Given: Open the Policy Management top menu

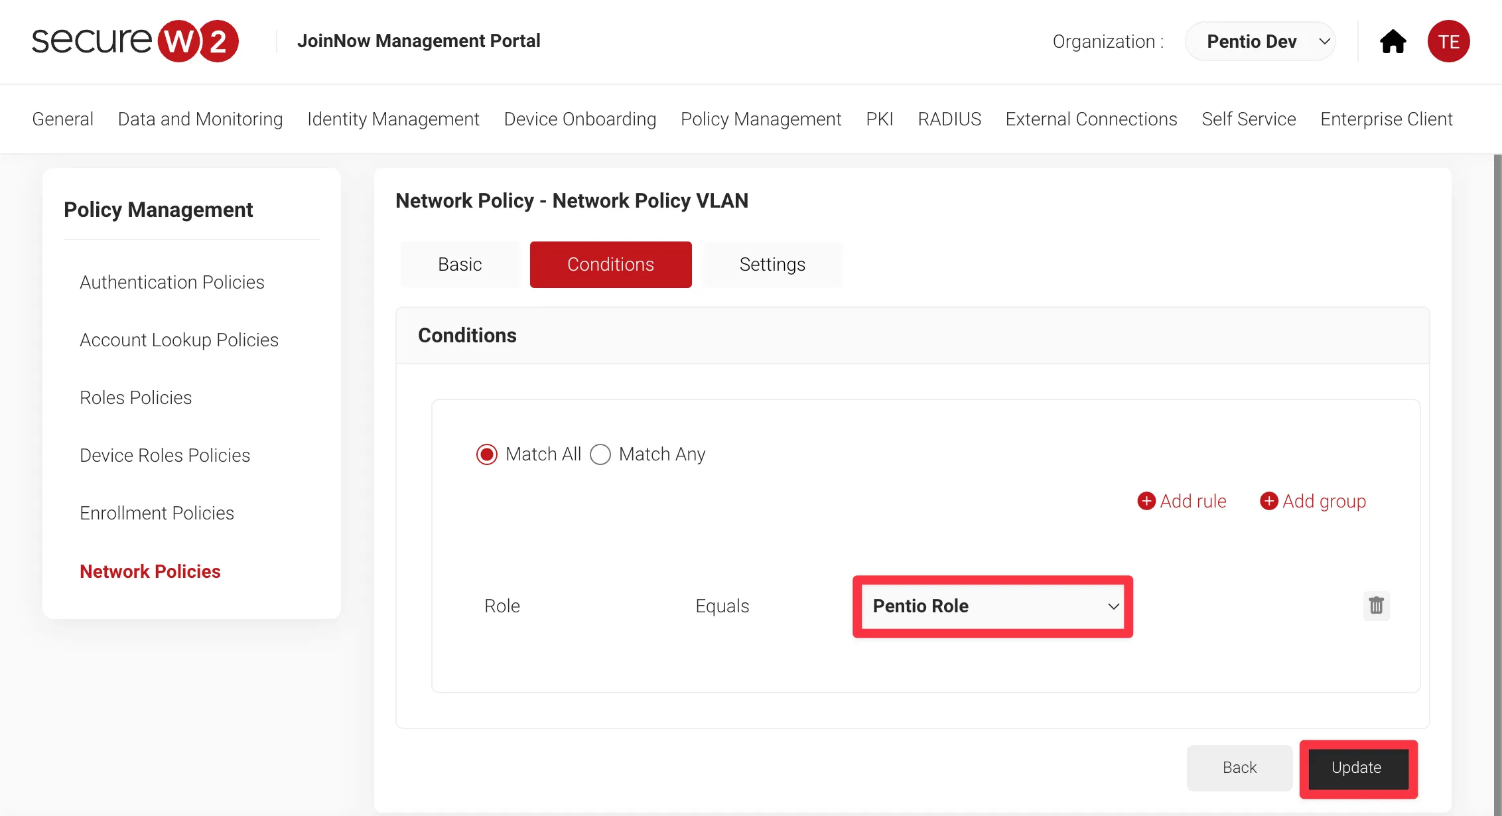Looking at the screenshot, I should [x=761, y=119].
